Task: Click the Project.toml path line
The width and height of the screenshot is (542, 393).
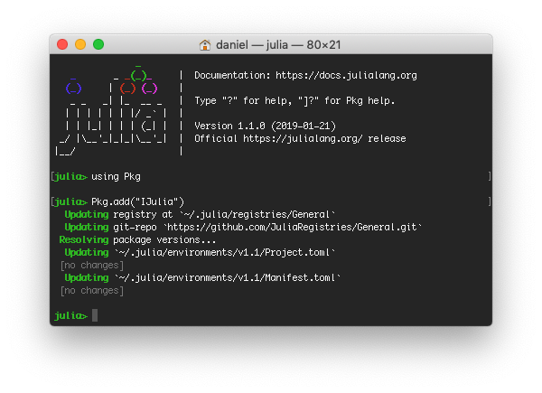Action: tap(200, 253)
